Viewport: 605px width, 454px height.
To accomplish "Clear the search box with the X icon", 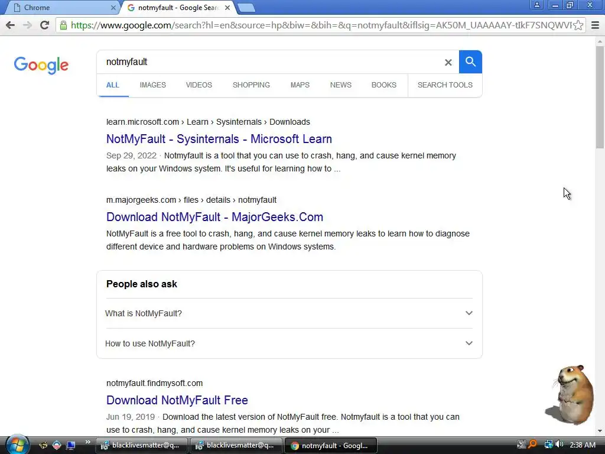I will pos(448,62).
